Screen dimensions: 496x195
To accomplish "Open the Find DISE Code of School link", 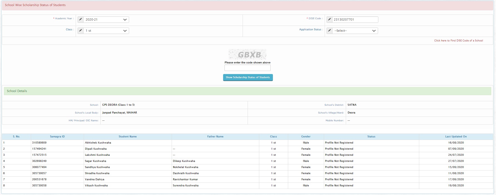I will click(x=458, y=41).
